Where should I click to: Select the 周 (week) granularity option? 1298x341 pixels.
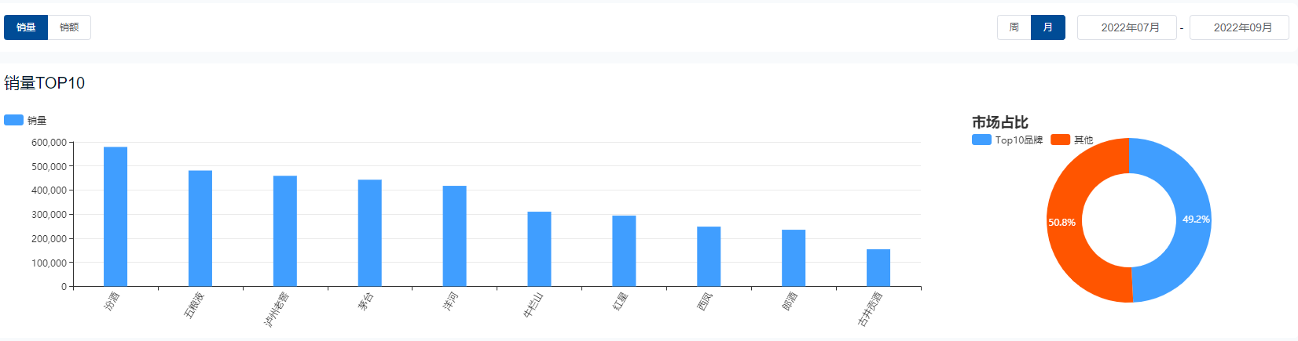1014,27
